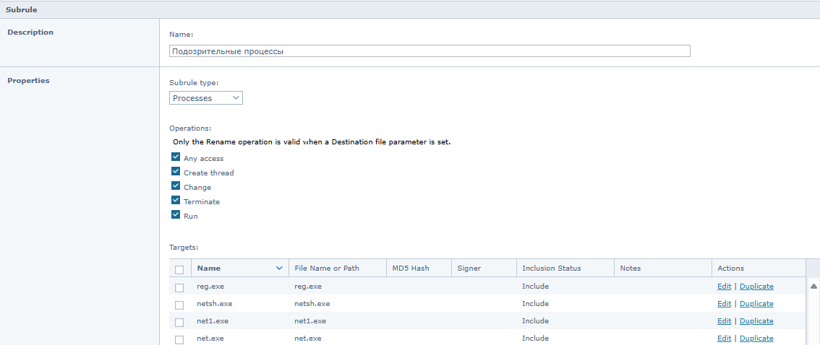820x345 pixels.
Task: Click the Name column sort arrow
Action: click(279, 268)
